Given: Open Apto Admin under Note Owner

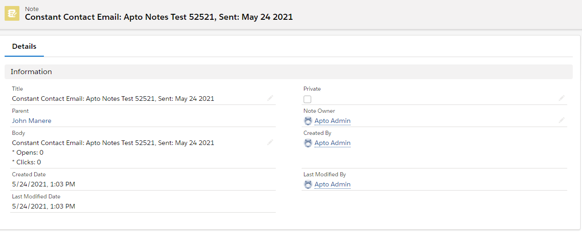Looking at the screenshot, I should 333,121.
